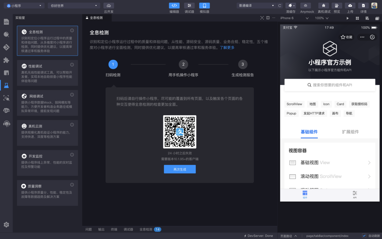Click the 搜索你想要的组件和API search field
This screenshot has width=382, height=239.
330,85
